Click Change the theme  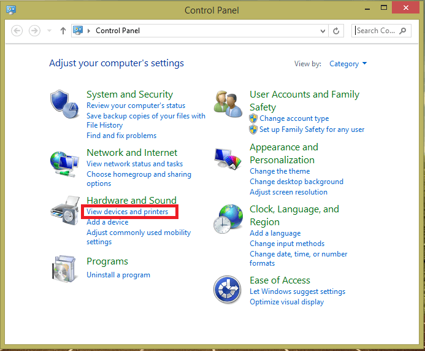tap(280, 171)
